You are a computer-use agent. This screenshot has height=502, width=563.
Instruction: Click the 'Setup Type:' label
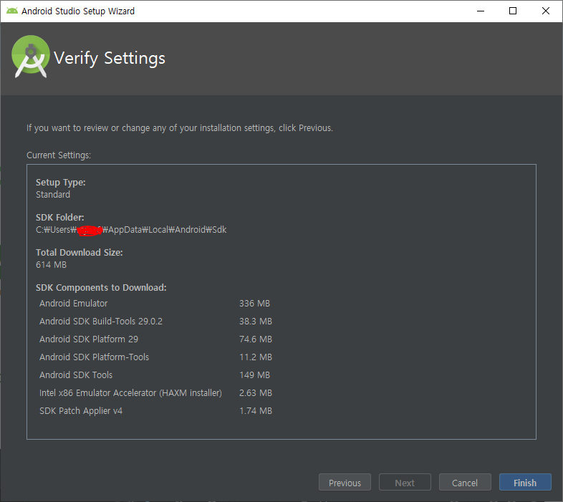[x=61, y=183]
